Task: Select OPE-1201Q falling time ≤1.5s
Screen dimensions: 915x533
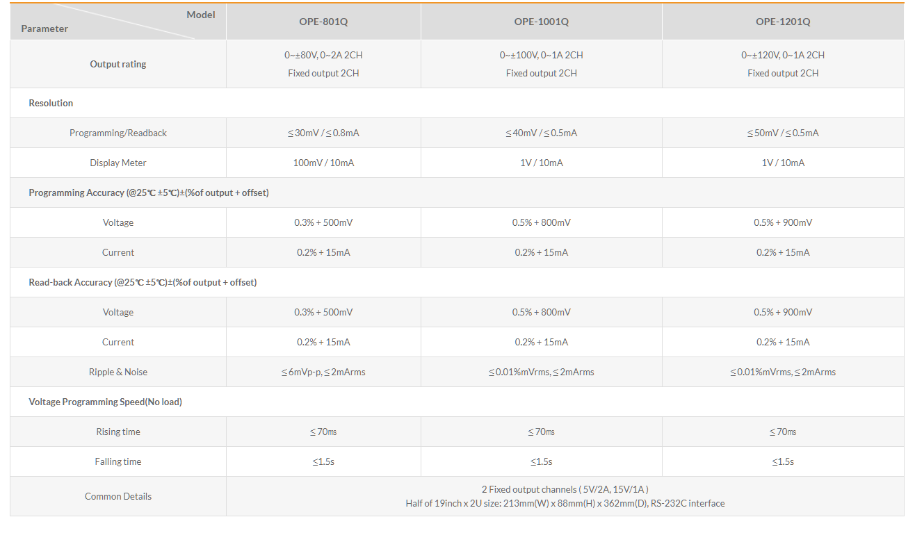Action: pyautogui.click(x=783, y=461)
